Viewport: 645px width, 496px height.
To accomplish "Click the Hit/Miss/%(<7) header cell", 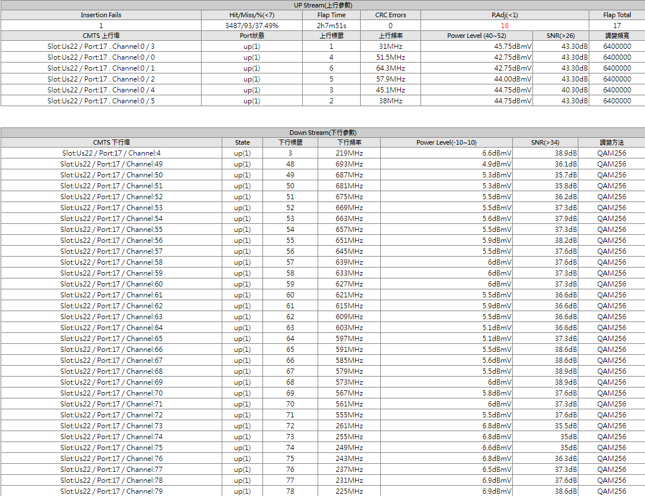I will click(252, 15).
